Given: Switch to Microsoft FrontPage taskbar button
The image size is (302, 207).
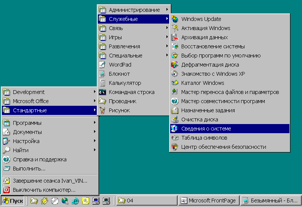Looking at the screenshot, I should [x=209, y=201].
